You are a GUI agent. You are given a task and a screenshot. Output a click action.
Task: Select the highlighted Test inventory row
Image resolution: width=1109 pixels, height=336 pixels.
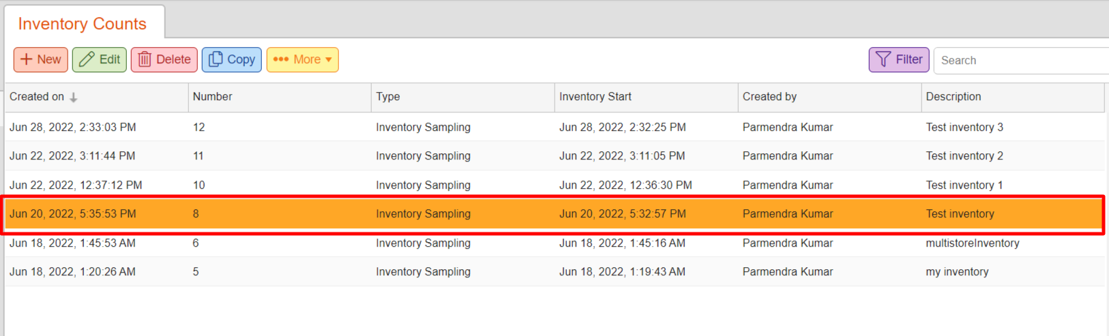pos(555,213)
